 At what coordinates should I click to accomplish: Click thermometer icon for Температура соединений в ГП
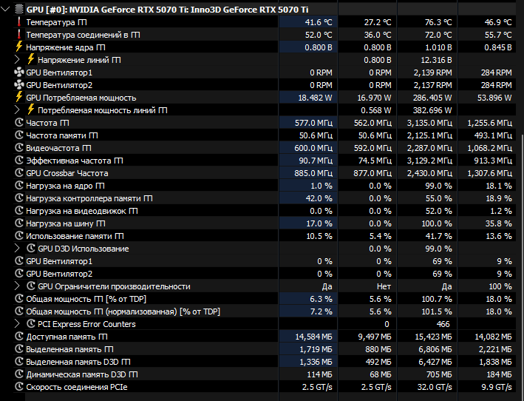point(18,35)
